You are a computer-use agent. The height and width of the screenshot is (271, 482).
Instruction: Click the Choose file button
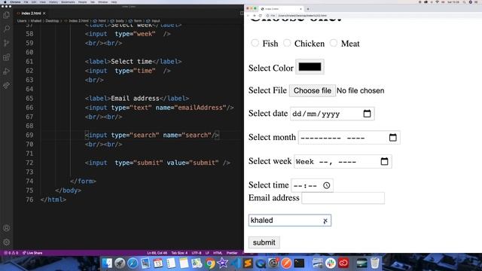[x=313, y=90]
